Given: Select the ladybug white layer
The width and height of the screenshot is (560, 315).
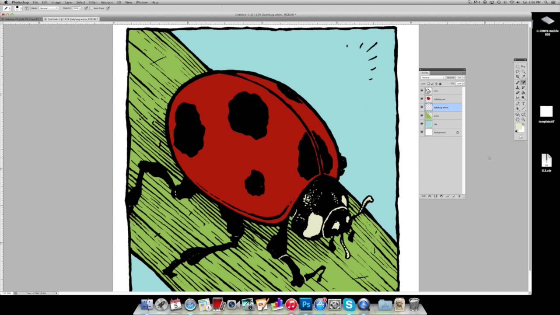Looking at the screenshot, I should click(441, 107).
